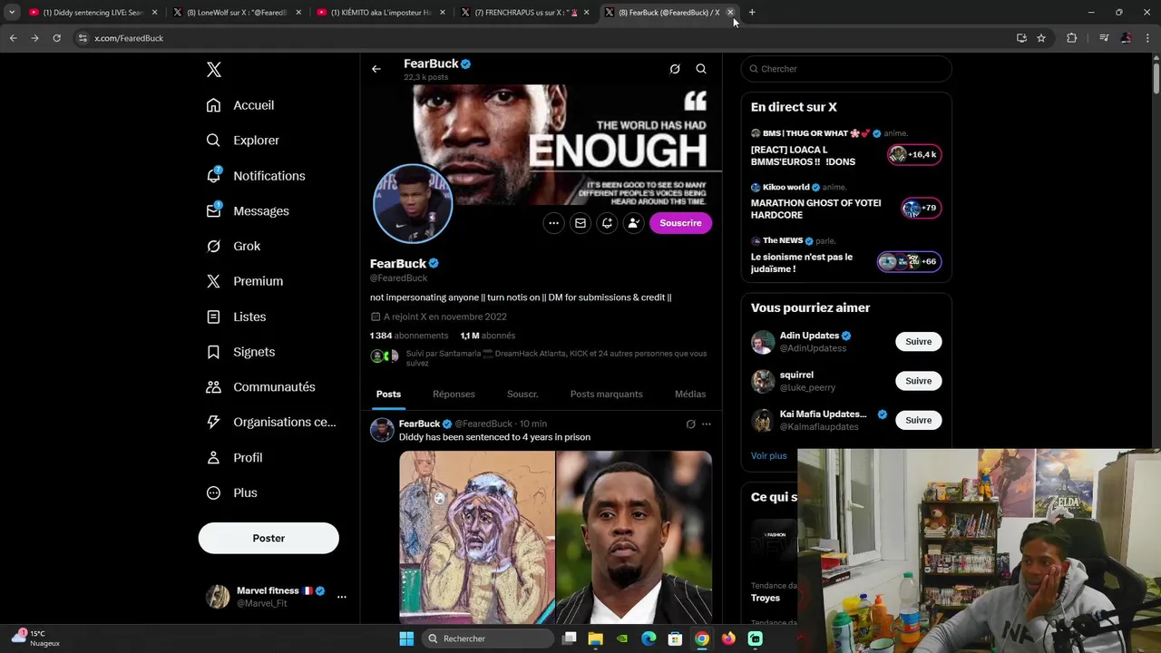Follow squirrel with Suivre button
1161x653 pixels.
[x=919, y=381]
